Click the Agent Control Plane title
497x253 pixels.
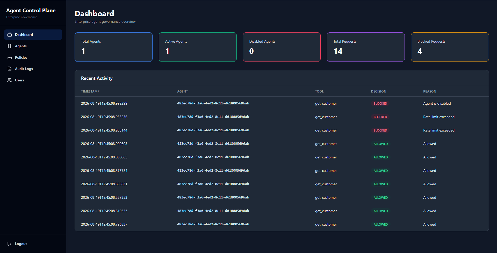pos(31,10)
